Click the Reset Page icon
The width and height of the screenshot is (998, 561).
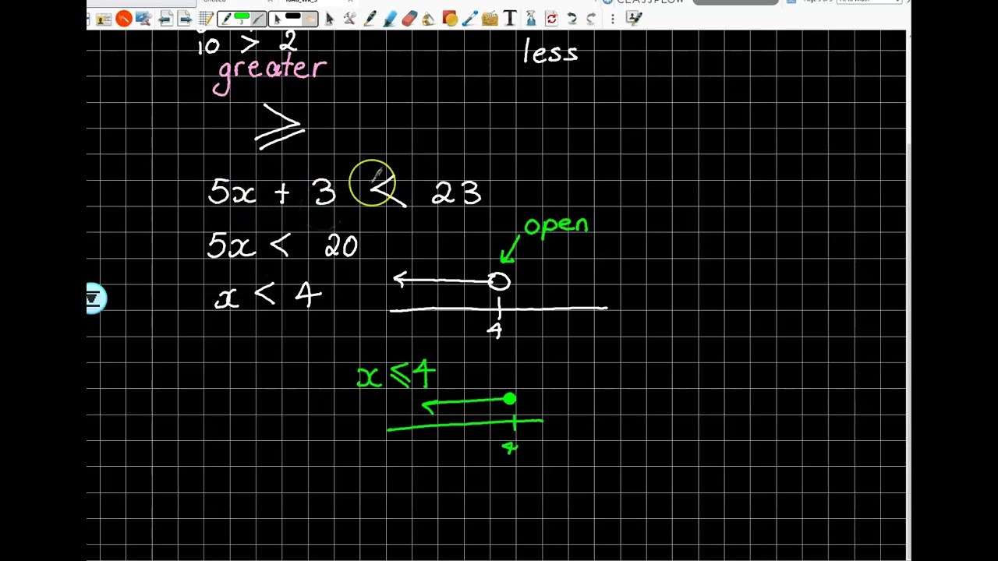pos(551,19)
